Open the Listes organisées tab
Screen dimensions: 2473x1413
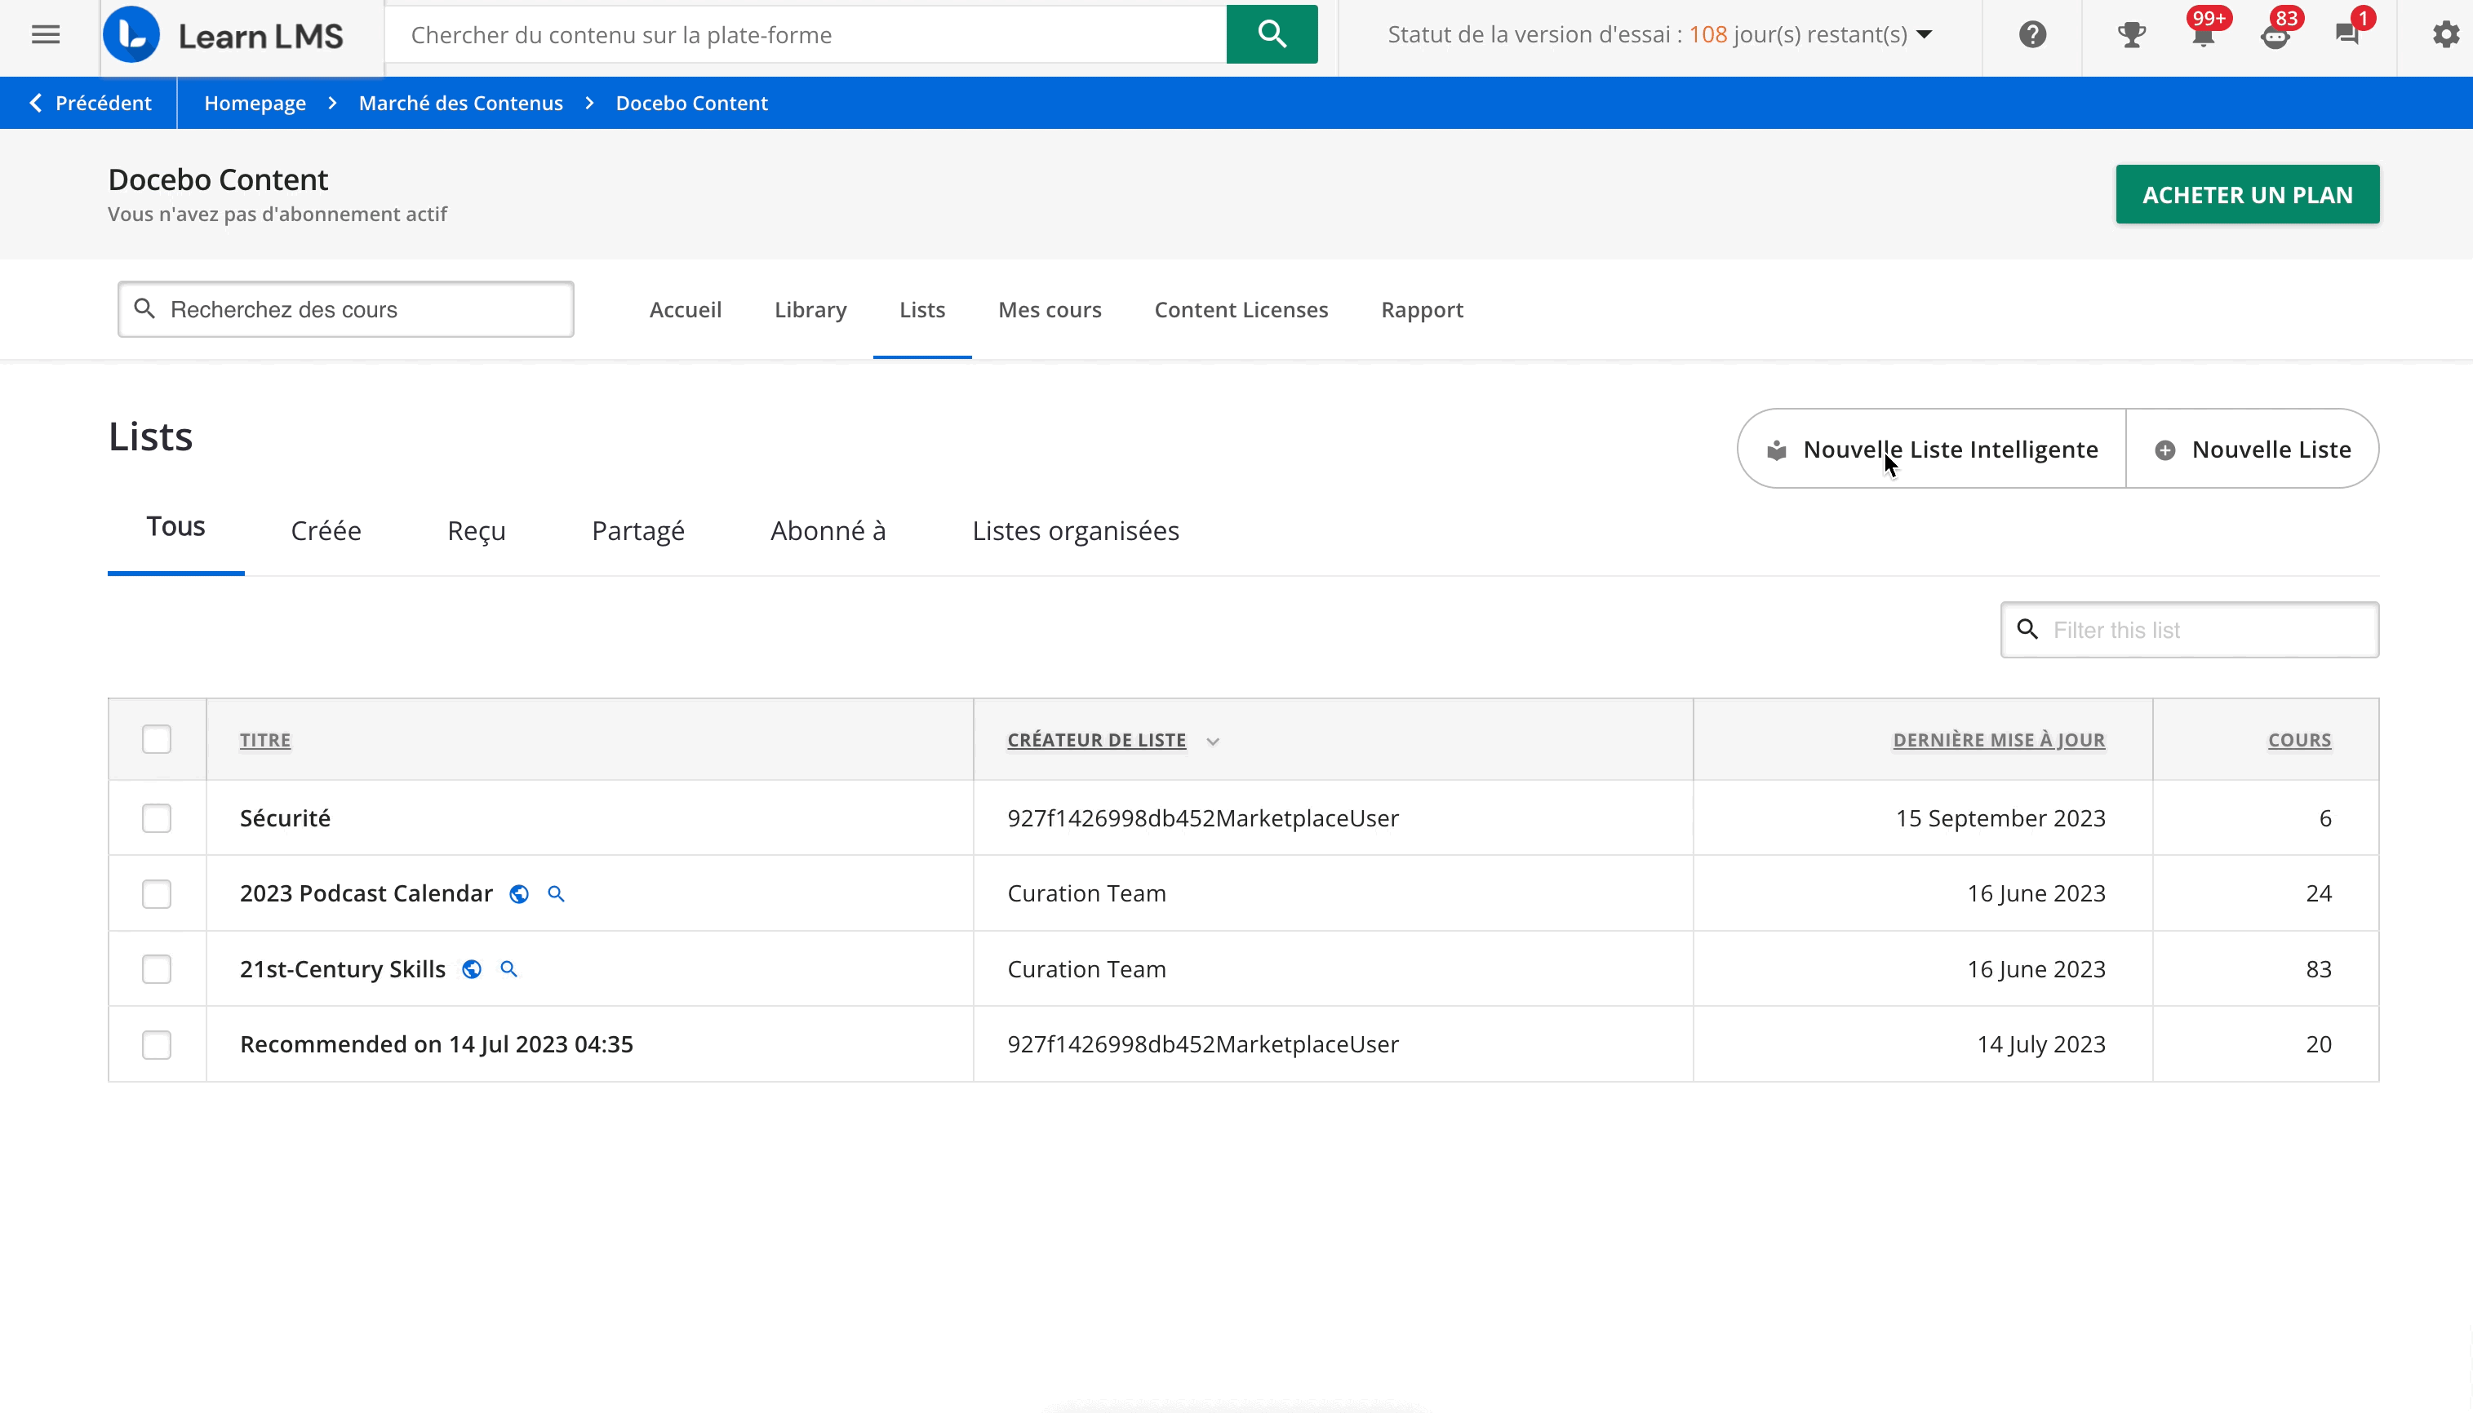tap(1076, 531)
